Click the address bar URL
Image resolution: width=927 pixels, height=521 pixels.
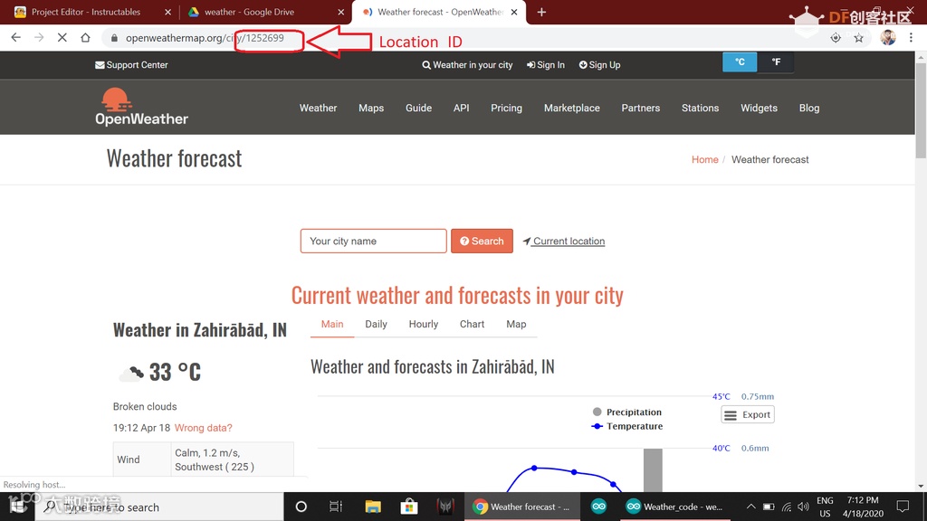pyautogui.click(x=205, y=38)
